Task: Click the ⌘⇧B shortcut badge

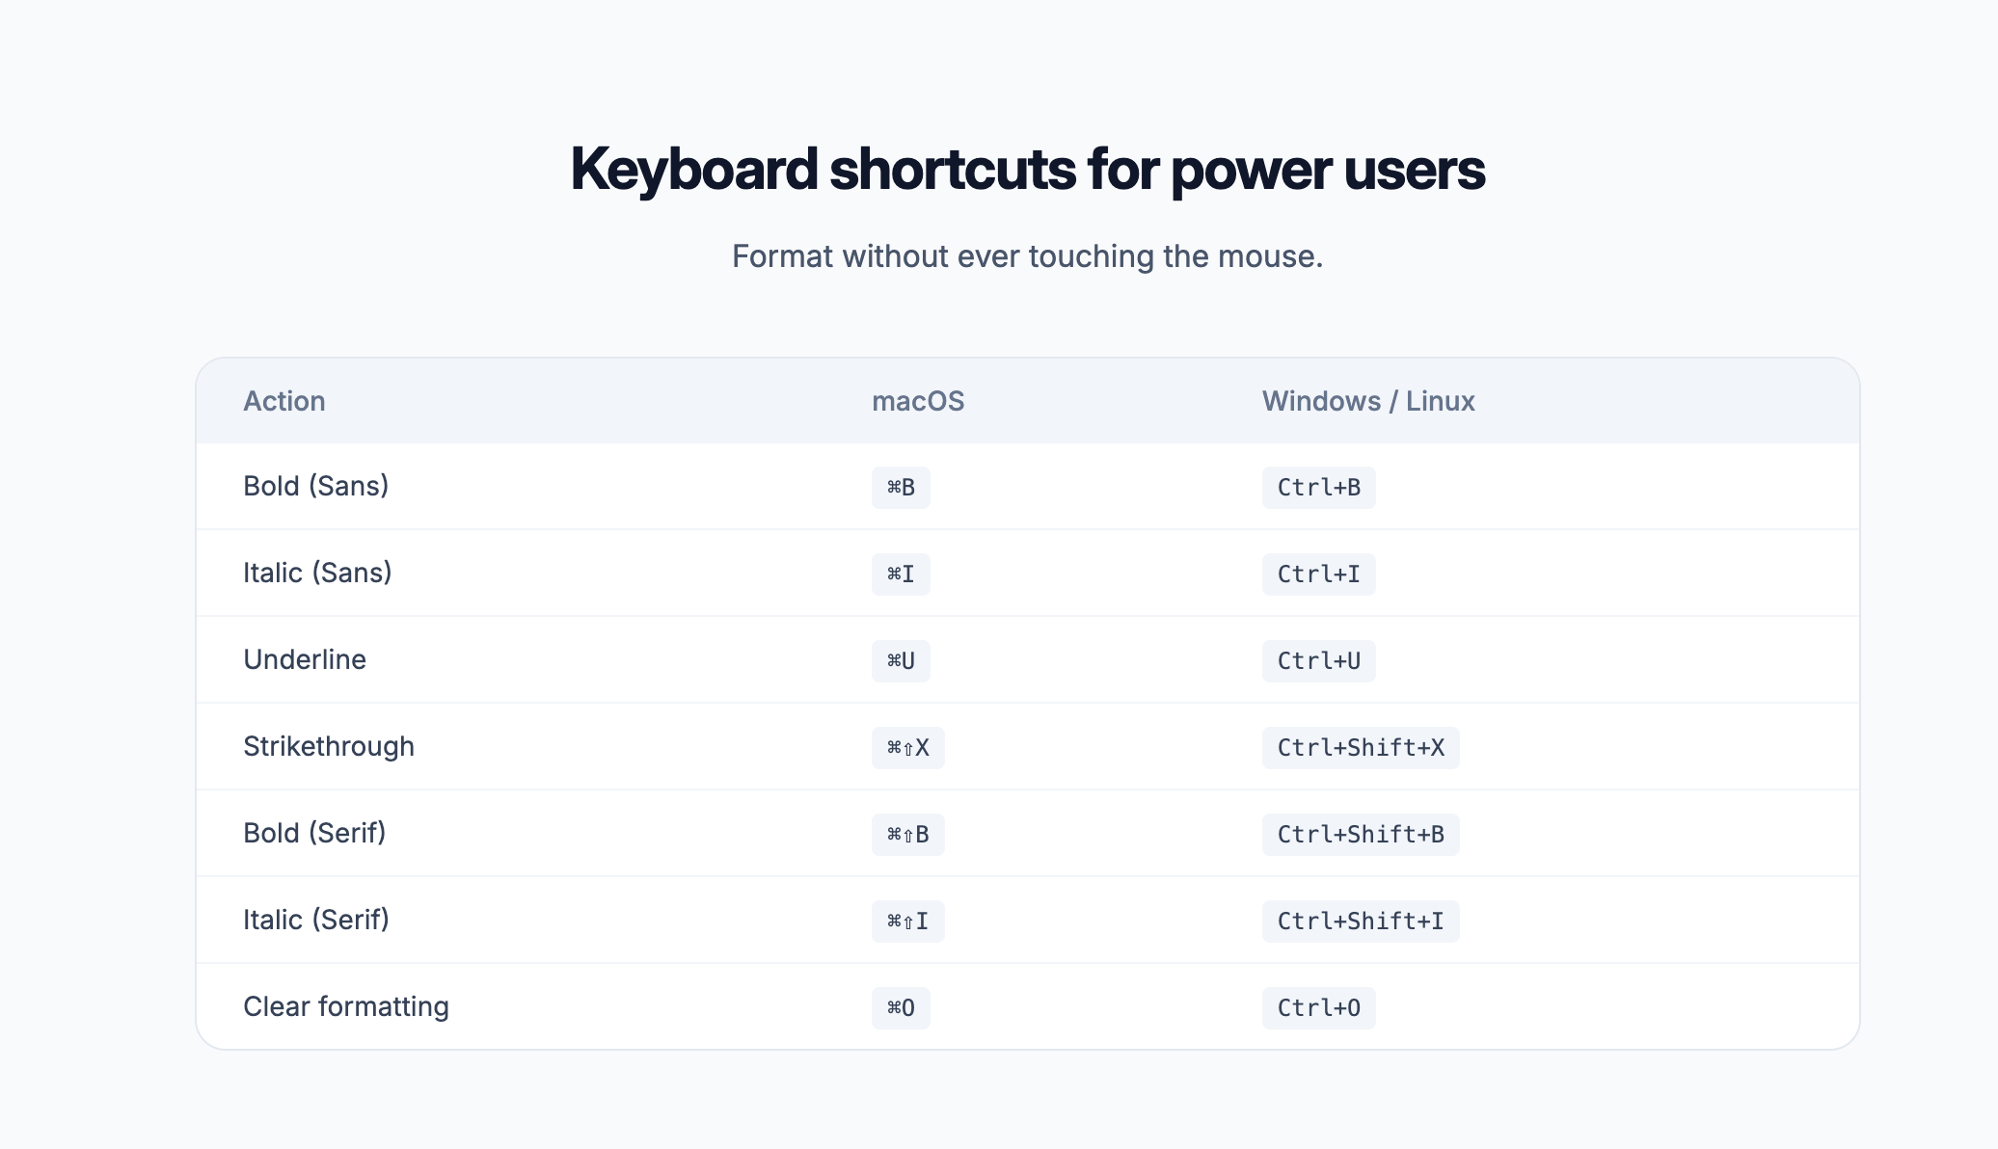Action: 908,835
